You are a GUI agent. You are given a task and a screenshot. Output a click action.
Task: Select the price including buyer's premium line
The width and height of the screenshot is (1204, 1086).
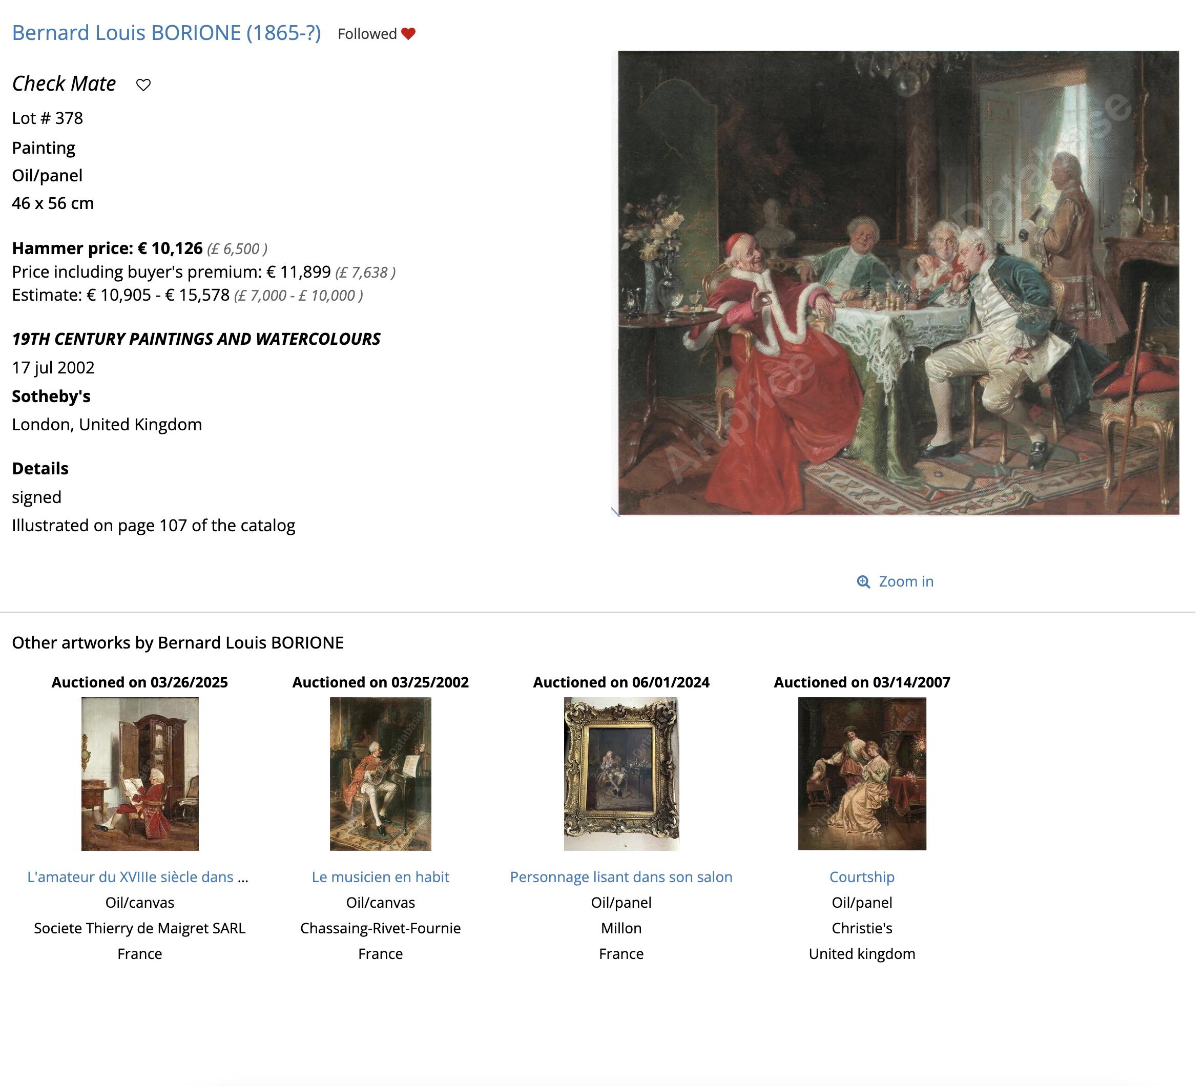pyautogui.click(x=203, y=272)
